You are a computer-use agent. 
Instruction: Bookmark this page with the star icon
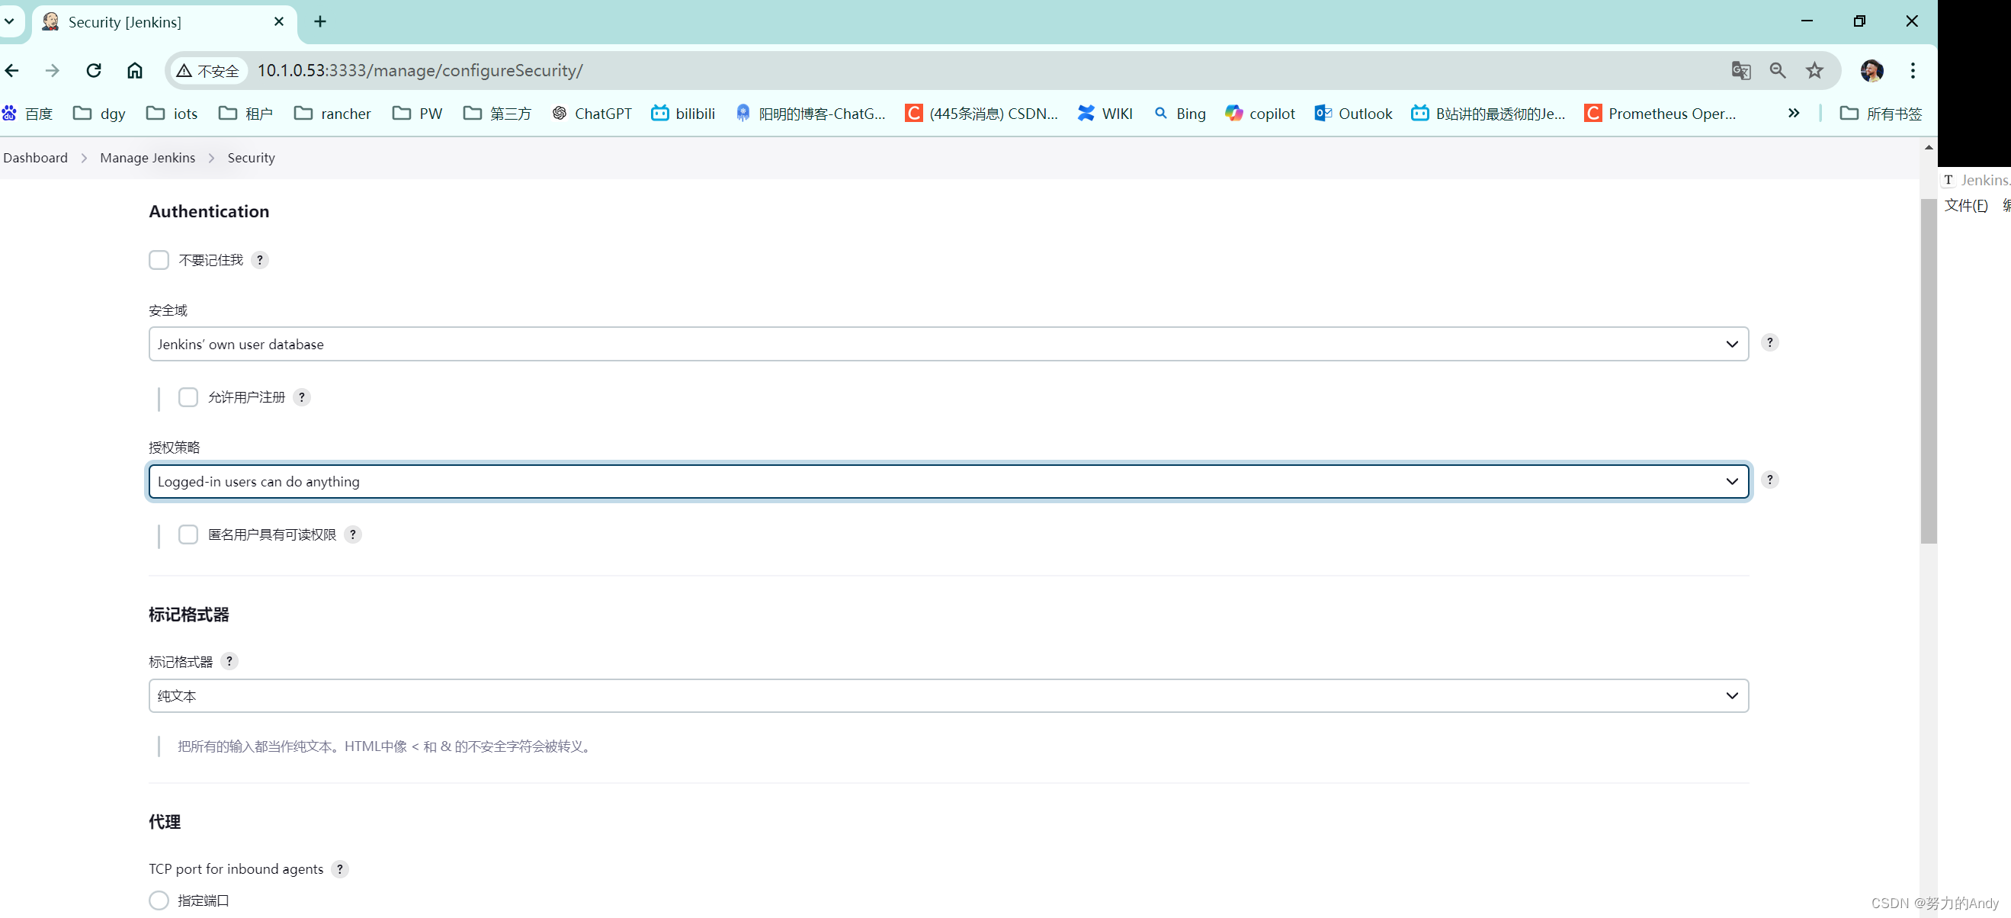pos(1814,71)
